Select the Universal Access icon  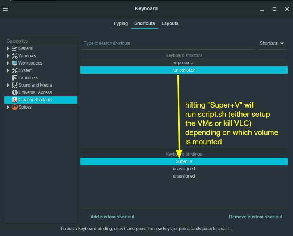14,92
